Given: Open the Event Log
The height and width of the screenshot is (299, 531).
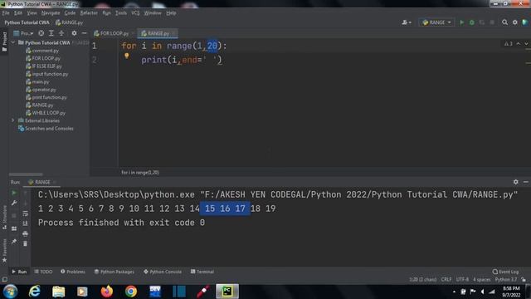Looking at the screenshot, I should 505,272.
